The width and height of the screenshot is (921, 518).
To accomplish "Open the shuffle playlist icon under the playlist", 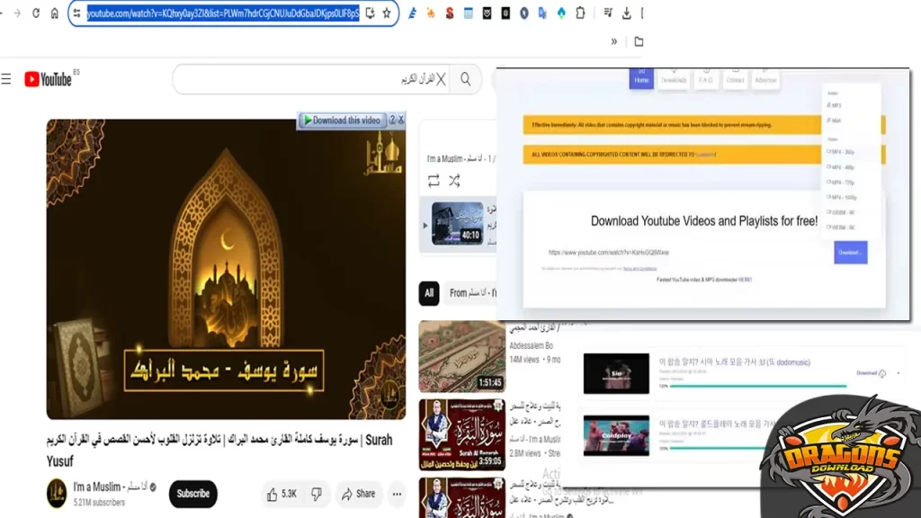I will coord(454,181).
